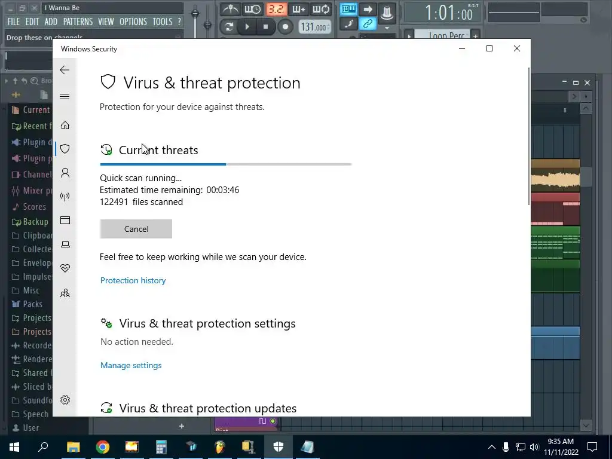The height and width of the screenshot is (459, 612).
Task: Click the 1:01:00 time display in FL Studio
Action: [443, 13]
